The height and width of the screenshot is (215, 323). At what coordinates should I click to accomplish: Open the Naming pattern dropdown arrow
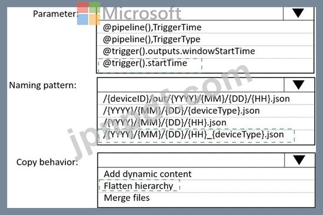299,85
